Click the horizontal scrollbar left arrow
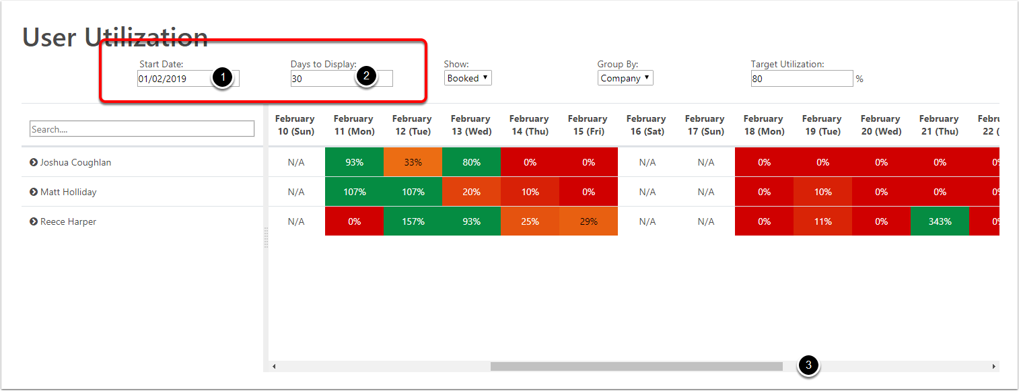The height and width of the screenshot is (391, 1019). (x=274, y=367)
